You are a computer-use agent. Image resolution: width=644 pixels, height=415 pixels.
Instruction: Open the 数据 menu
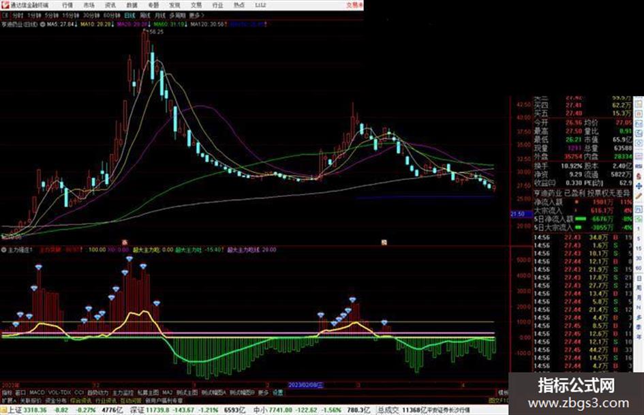132,5
